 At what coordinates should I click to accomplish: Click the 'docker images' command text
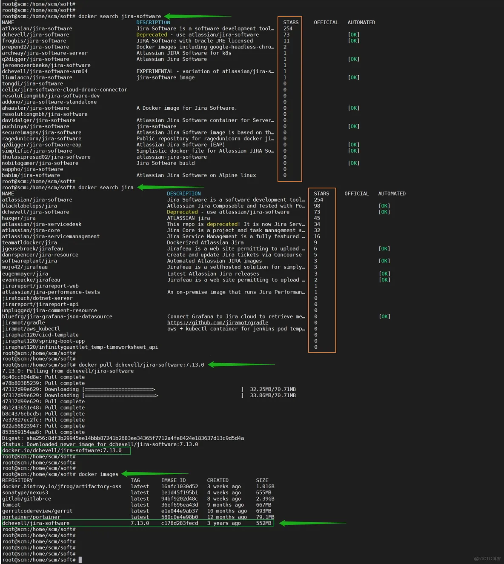point(98,474)
